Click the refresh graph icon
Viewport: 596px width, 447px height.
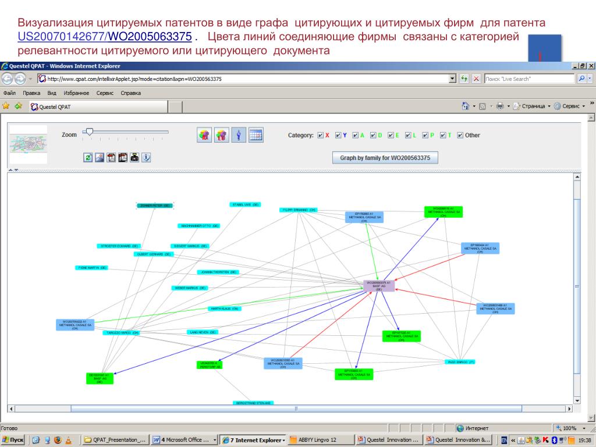pos(88,157)
